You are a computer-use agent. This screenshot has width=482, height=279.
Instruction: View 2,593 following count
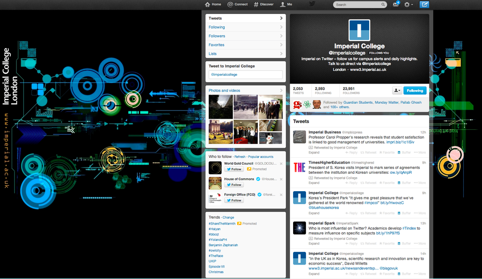(323, 90)
